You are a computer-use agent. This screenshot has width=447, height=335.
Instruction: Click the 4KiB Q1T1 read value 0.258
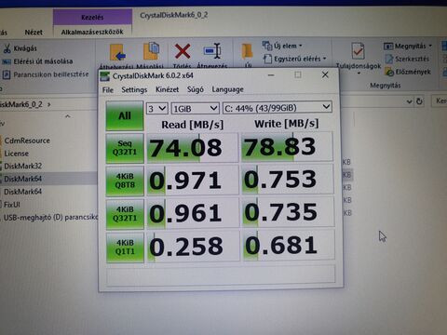193,247
